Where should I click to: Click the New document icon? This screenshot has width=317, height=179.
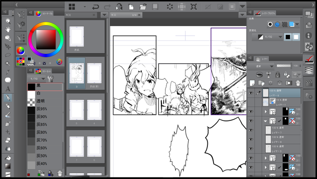pos(131,7)
